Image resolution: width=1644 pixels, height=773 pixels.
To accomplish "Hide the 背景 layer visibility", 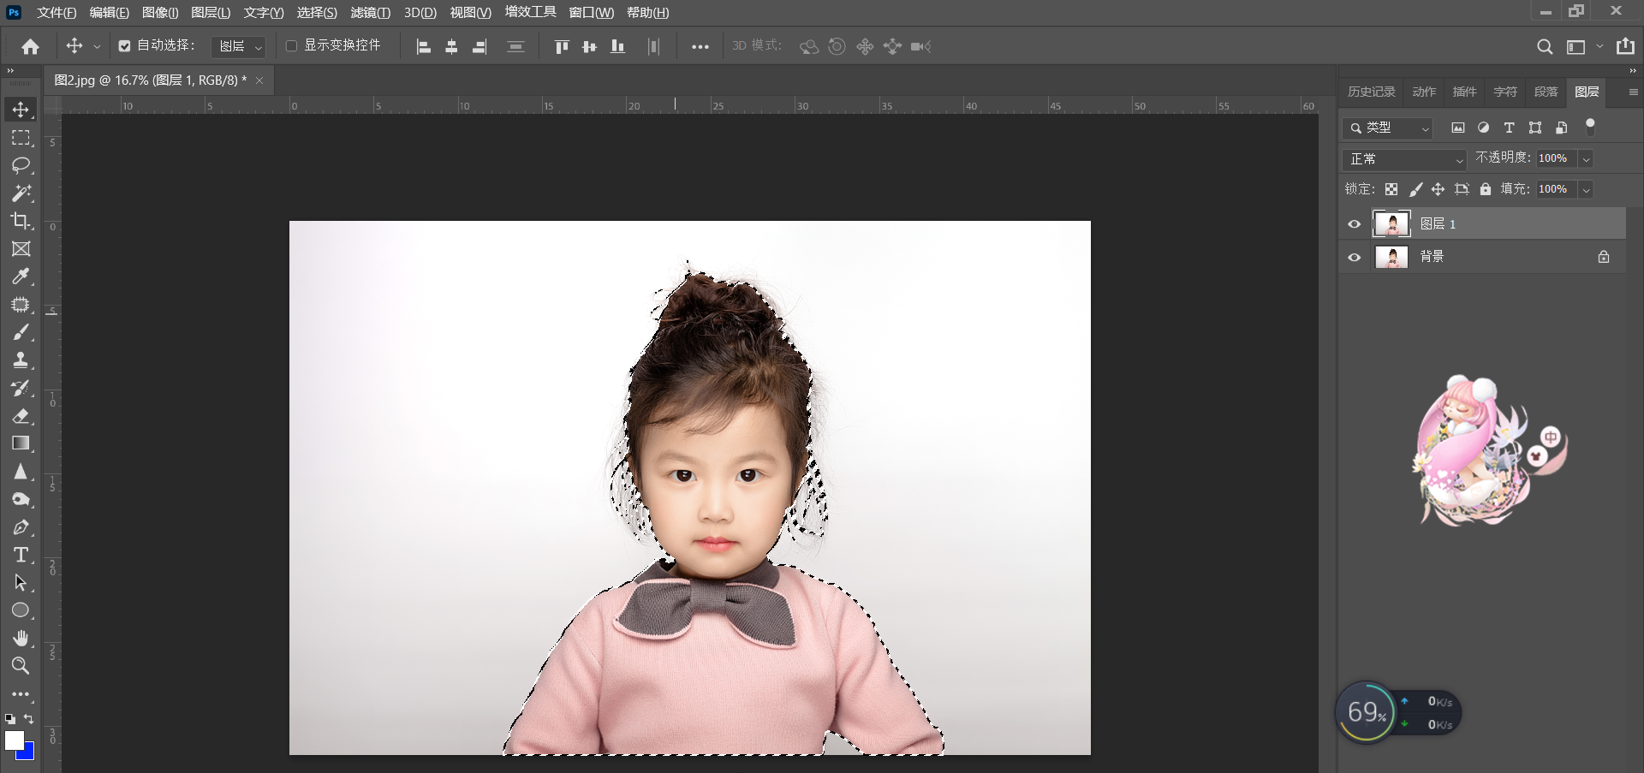I will click(1354, 256).
